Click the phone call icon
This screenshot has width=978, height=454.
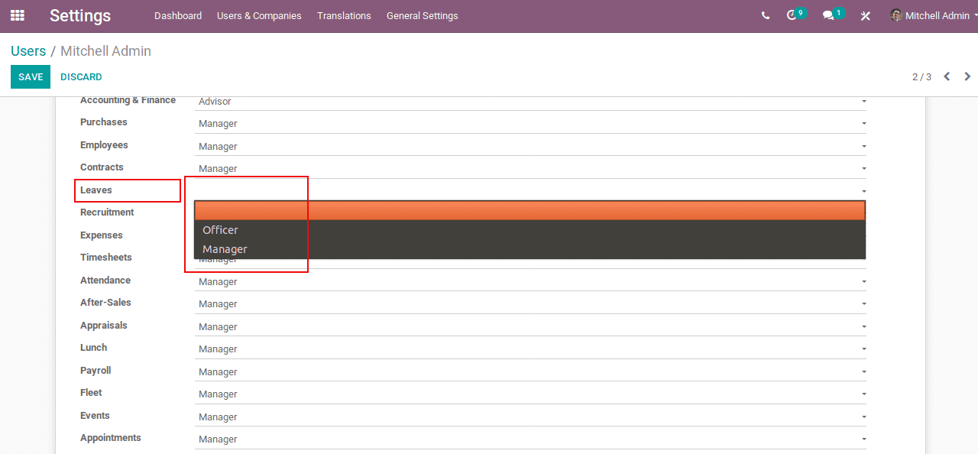pos(766,15)
